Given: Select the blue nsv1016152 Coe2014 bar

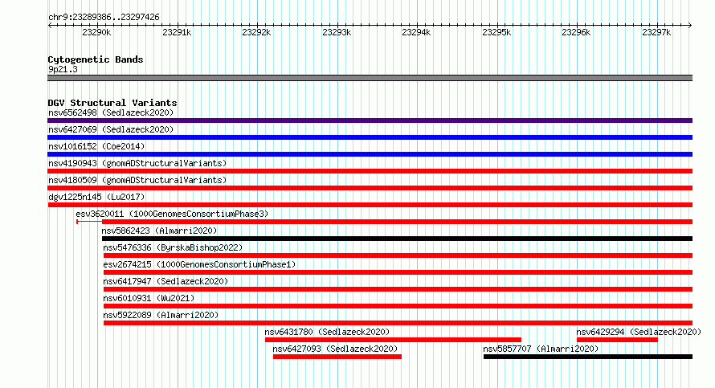Looking at the screenshot, I should click(x=370, y=154).
